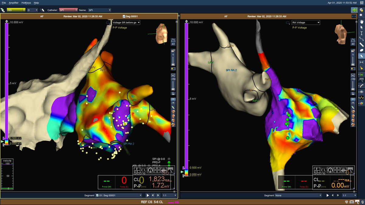Screen dimensions: 365x205
Task: Open the D dropdown in top toolbar
Action: pos(32,10)
